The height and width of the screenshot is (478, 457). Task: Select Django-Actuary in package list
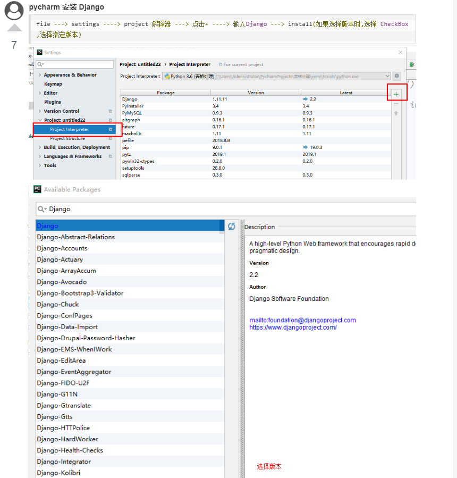130,259
